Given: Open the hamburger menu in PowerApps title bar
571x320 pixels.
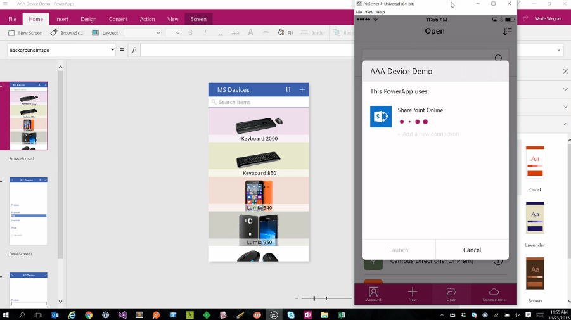Looking at the screenshot, I should 5,4.
